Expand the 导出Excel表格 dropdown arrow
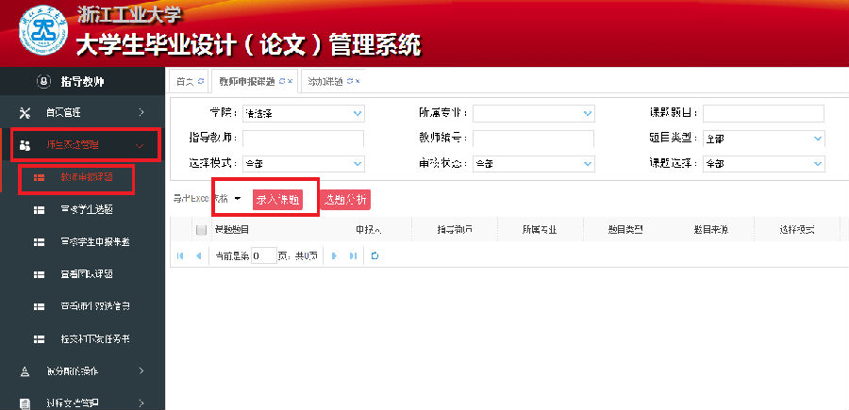This screenshot has width=849, height=410. [x=238, y=199]
